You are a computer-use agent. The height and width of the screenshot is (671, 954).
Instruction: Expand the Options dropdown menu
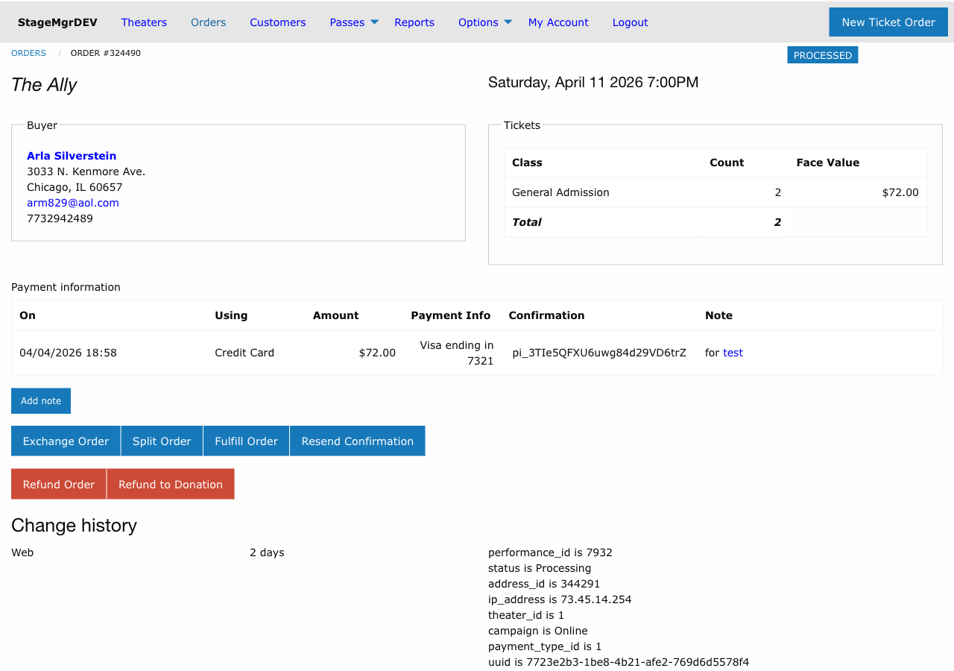click(485, 22)
